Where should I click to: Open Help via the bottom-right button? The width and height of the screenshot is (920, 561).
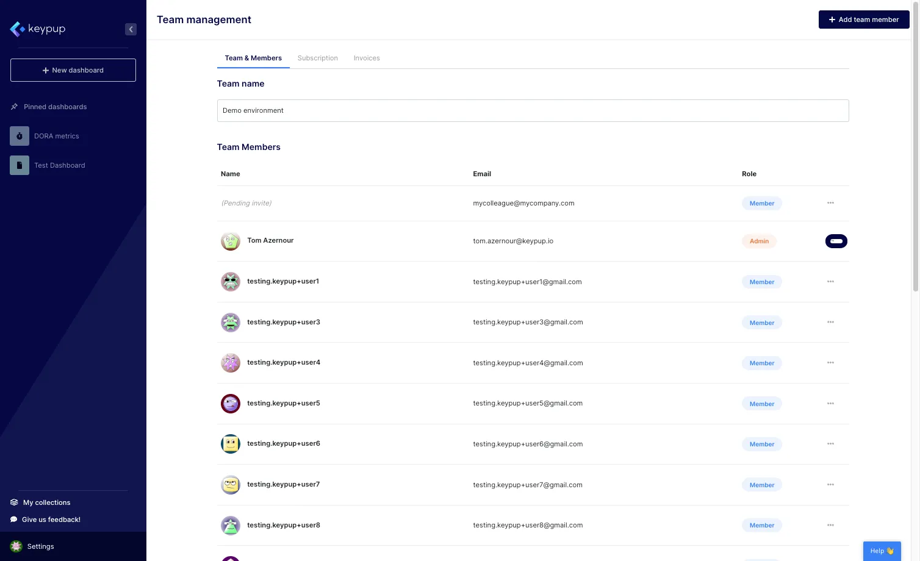click(882, 551)
